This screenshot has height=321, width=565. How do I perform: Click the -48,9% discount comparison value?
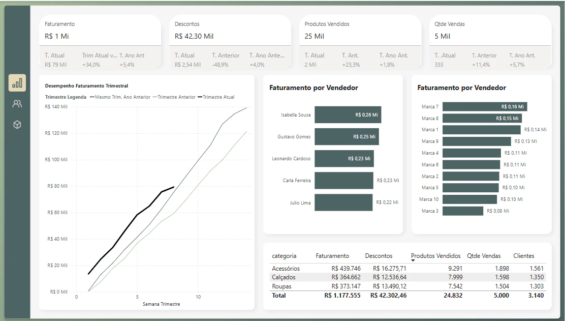220,65
